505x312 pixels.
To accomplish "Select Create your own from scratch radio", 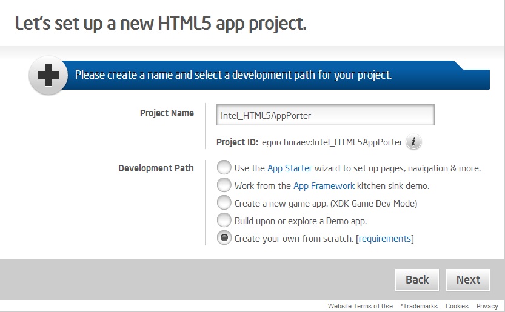I will coord(224,238).
